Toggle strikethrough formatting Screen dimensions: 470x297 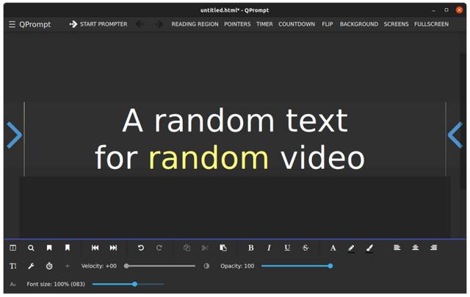click(305, 248)
